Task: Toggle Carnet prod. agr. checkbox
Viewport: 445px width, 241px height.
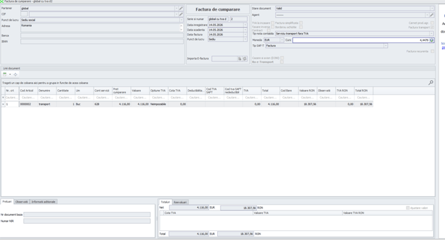Action: point(432,23)
